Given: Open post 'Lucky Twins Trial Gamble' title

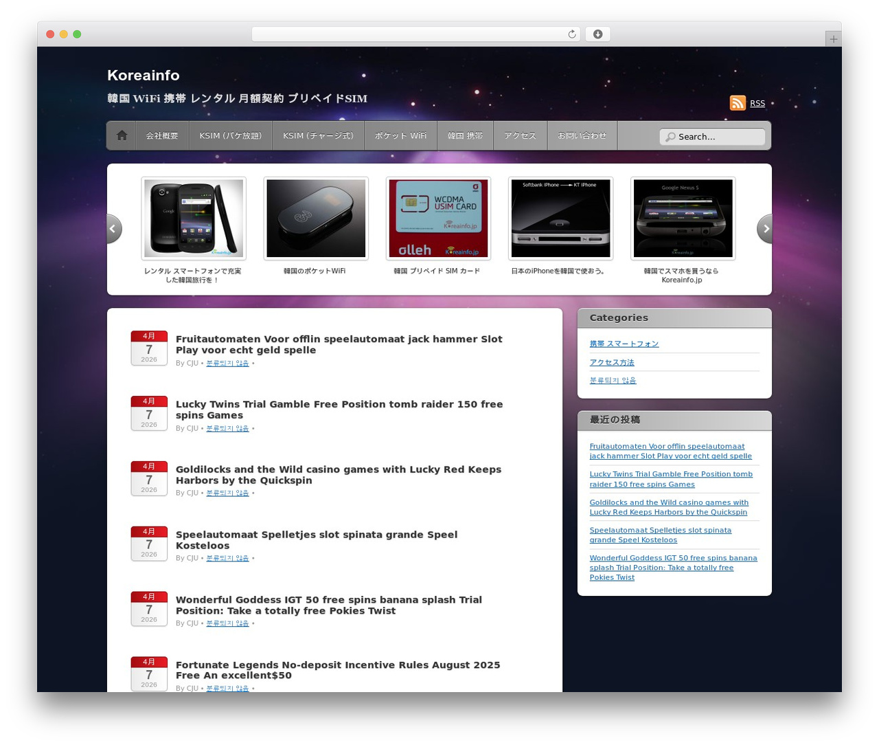Looking at the screenshot, I should (x=339, y=410).
